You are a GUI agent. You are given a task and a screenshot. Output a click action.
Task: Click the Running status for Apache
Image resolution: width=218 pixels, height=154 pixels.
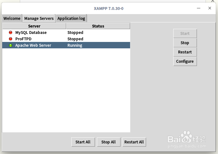coord(75,45)
